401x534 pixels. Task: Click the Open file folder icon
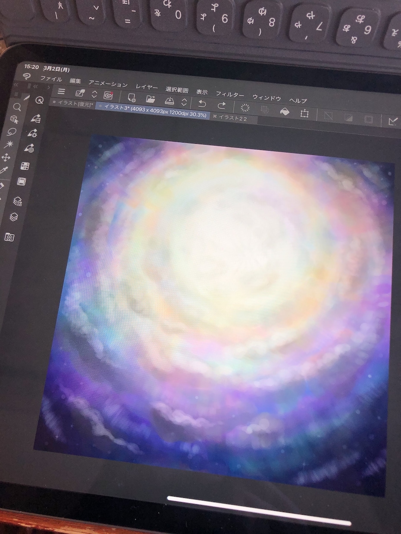pyautogui.click(x=150, y=99)
